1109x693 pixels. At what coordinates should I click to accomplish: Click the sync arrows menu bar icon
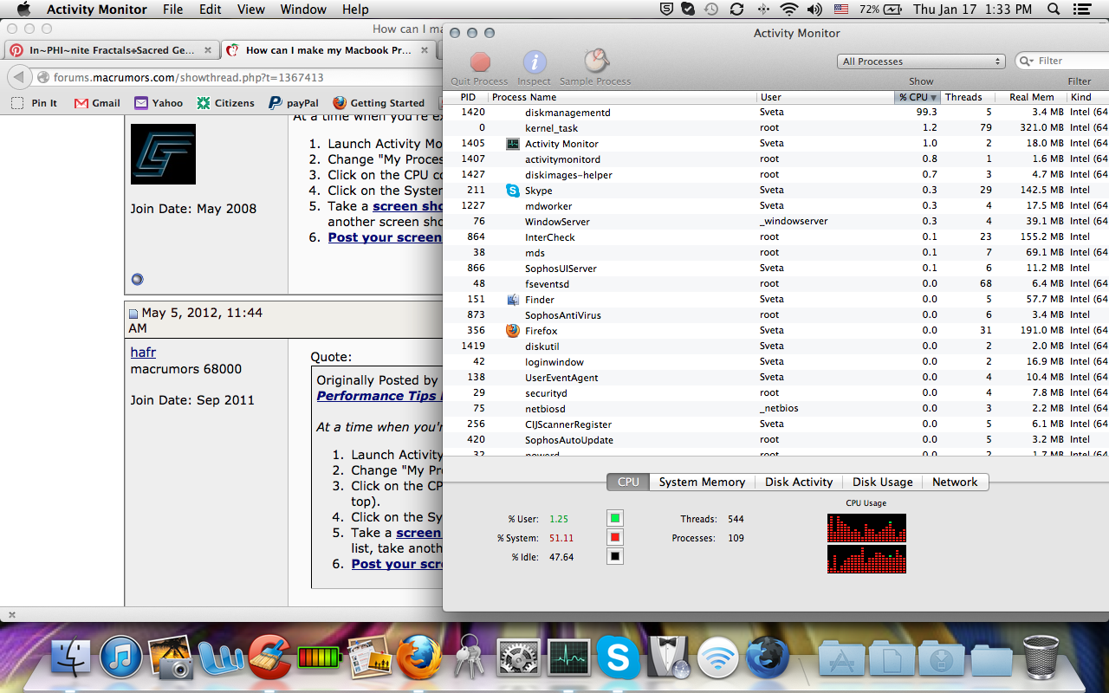point(737,10)
